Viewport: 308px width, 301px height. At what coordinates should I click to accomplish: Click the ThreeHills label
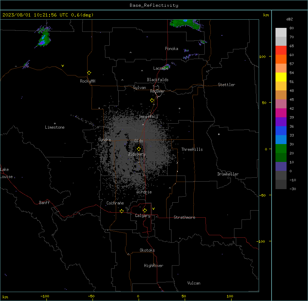pos(192,149)
